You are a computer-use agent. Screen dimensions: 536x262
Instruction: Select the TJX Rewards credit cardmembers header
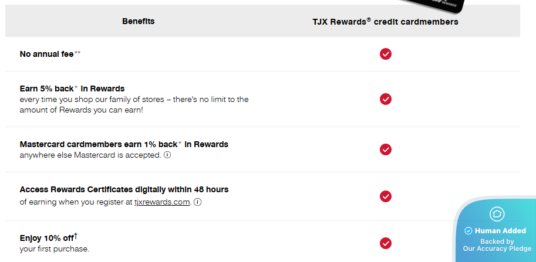pyautogui.click(x=385, y=22)
